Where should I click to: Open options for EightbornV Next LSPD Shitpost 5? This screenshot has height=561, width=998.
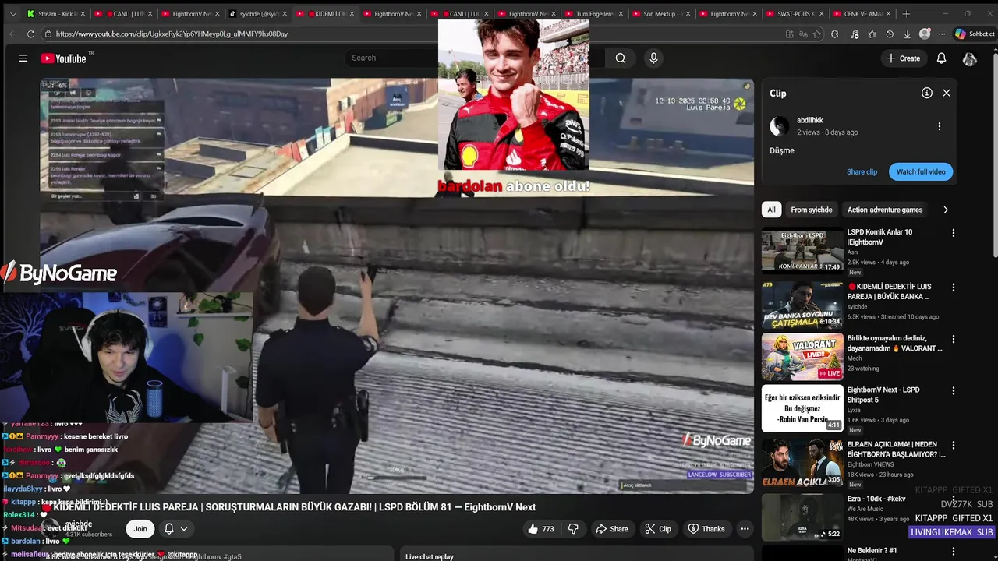tap(953, 391)
